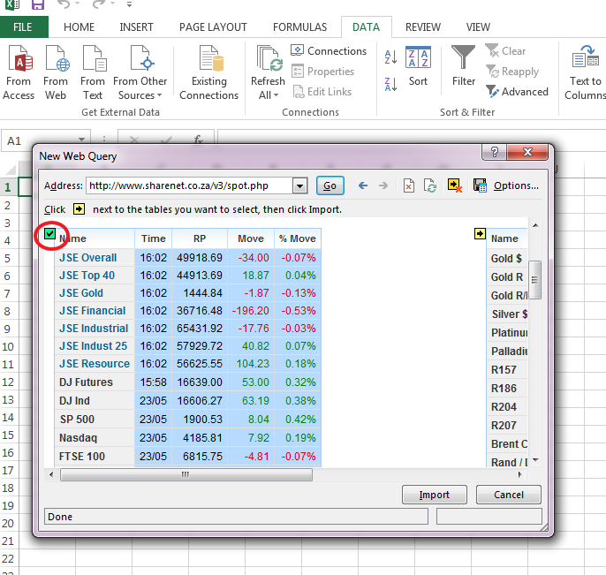Uncheck the green table selector beside Name

(x=49, y=234)
